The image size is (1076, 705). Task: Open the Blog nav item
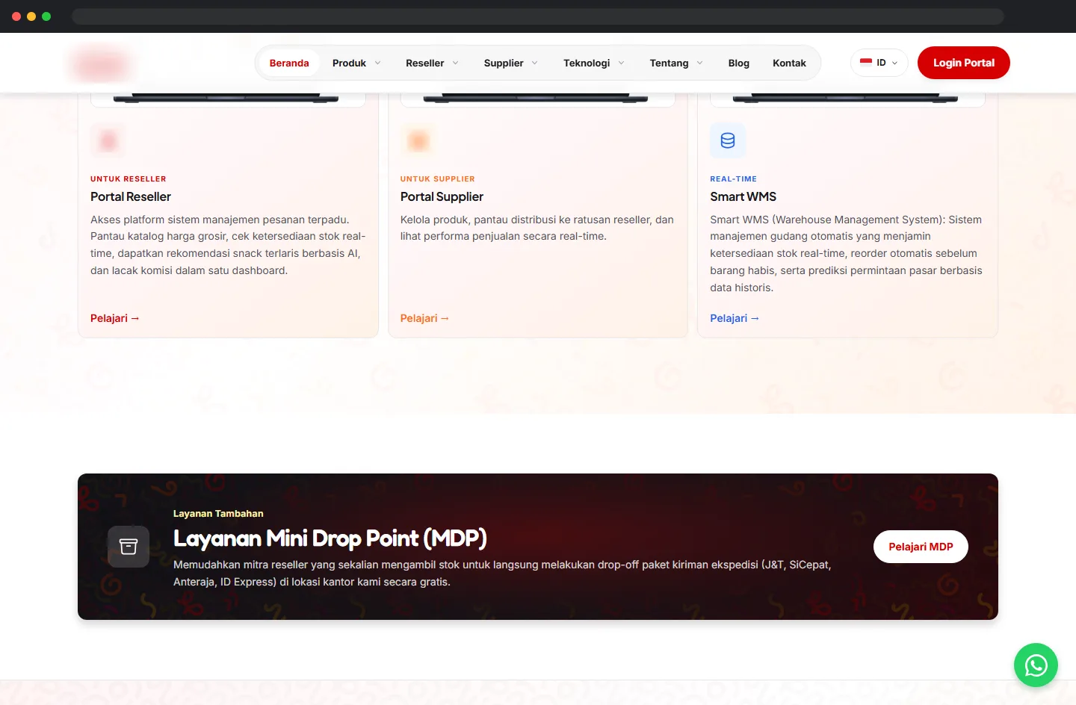[739, 63]
